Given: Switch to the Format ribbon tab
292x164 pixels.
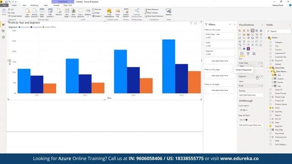Looking at the screenshot, I should [56, 5].
